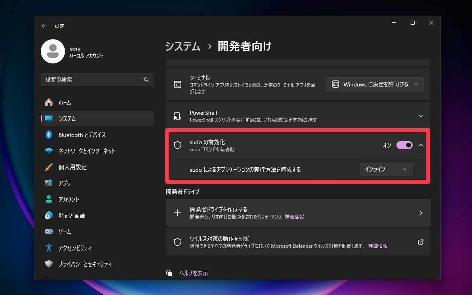Open the アプリ section from sidebar
This screenshot has width=472, height=295.
point(48,183)
